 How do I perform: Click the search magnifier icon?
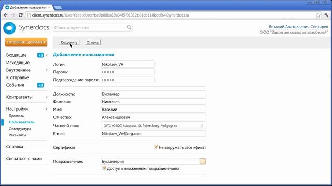[129, 27]
